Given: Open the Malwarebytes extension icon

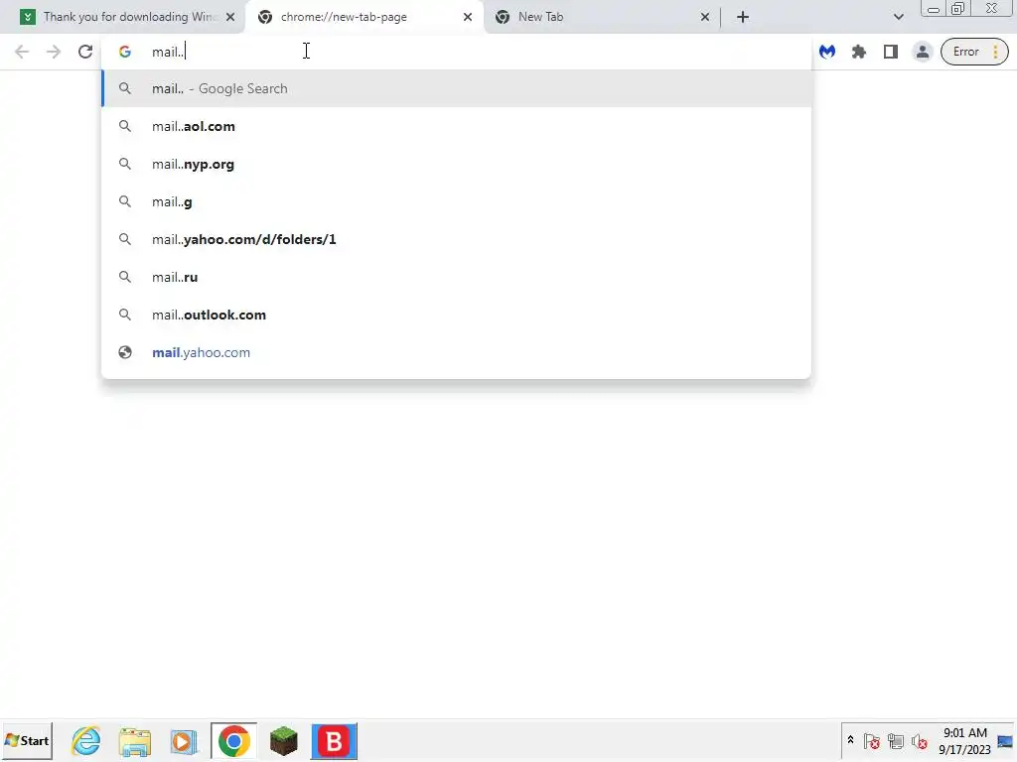Looking at the screenshot, I should [x=827, y=52].
